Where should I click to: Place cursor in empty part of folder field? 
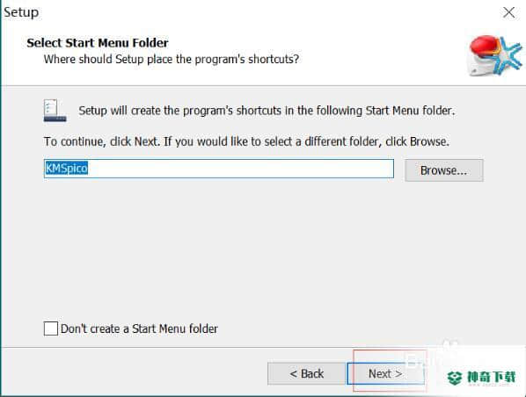point(240,169)
